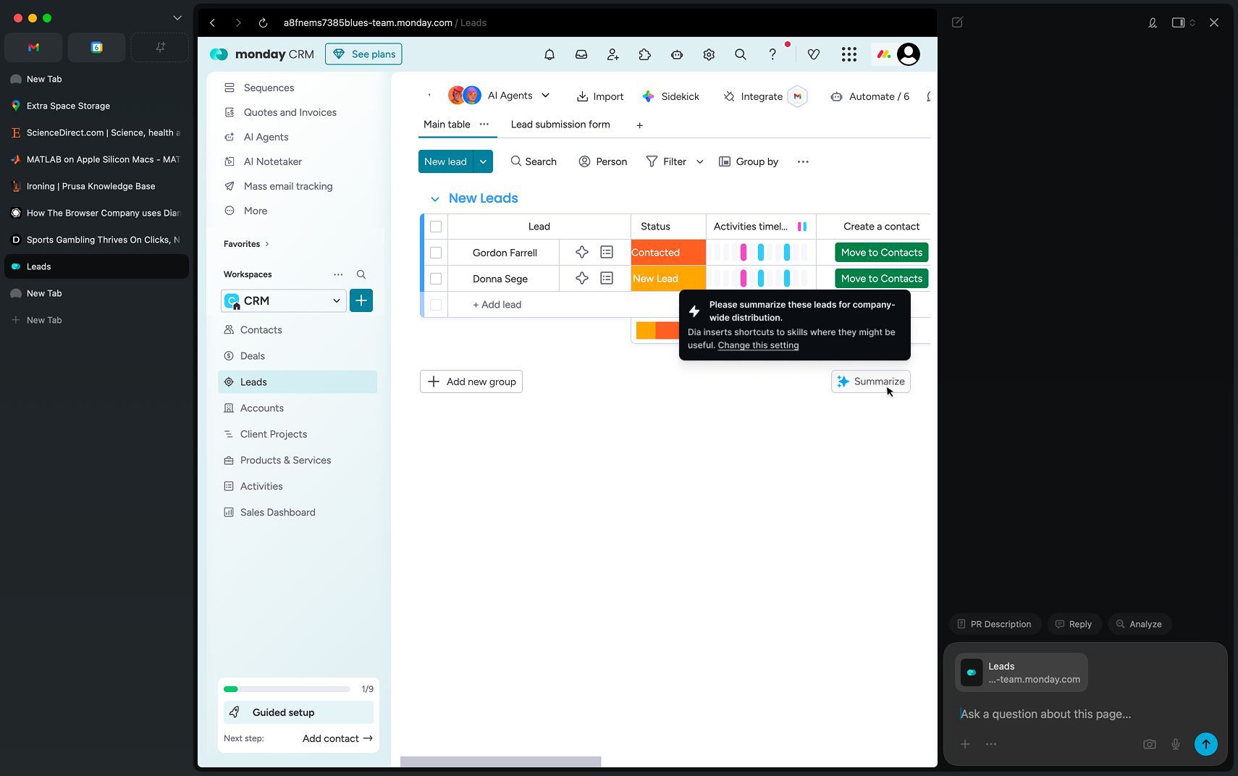This screenshot has height=776, width=1238.
Task: Open the board toolbar three-dot menu
Action: tap(803, 161)
